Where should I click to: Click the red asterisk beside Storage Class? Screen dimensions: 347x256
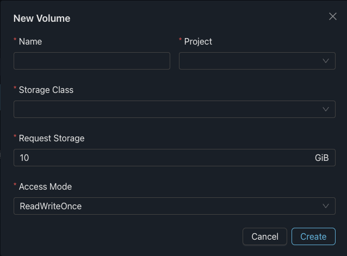click(15, 89)
